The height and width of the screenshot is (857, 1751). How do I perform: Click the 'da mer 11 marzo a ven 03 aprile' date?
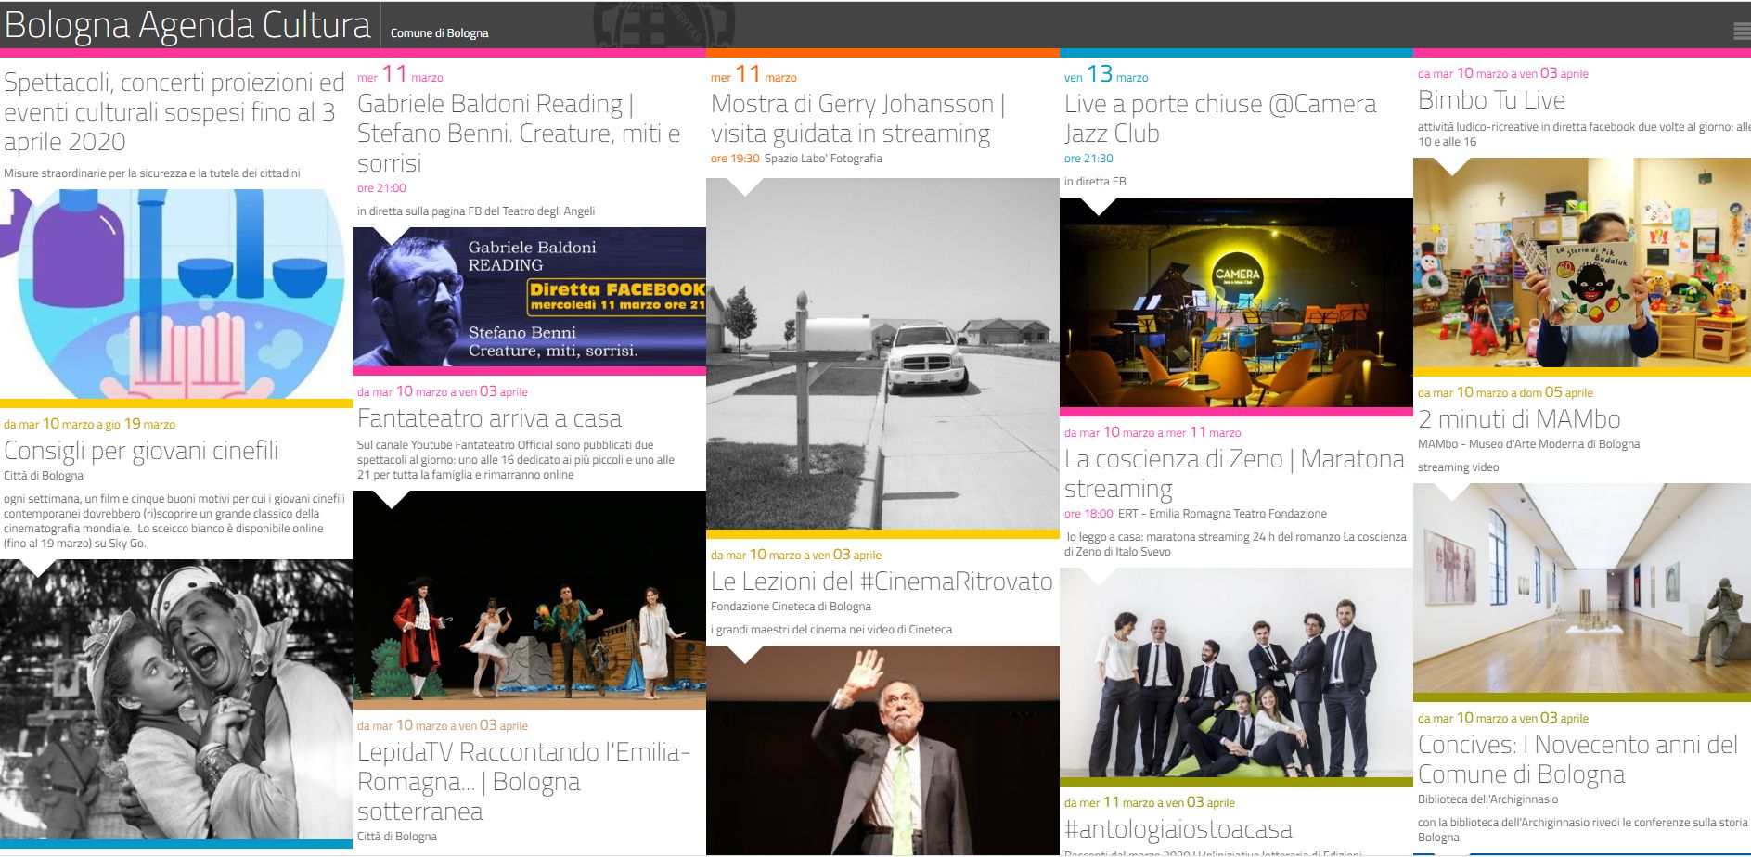[1149, 802]
